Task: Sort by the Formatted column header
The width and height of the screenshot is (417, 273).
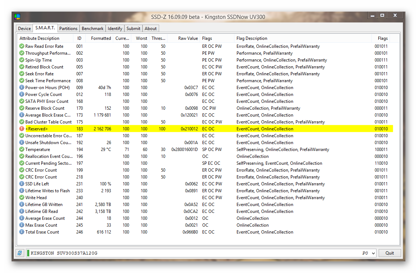Action: (99, 38)
